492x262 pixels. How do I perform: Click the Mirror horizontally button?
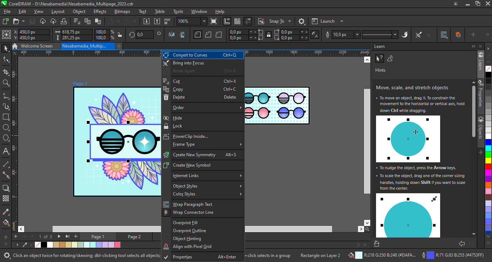(172, 35)
